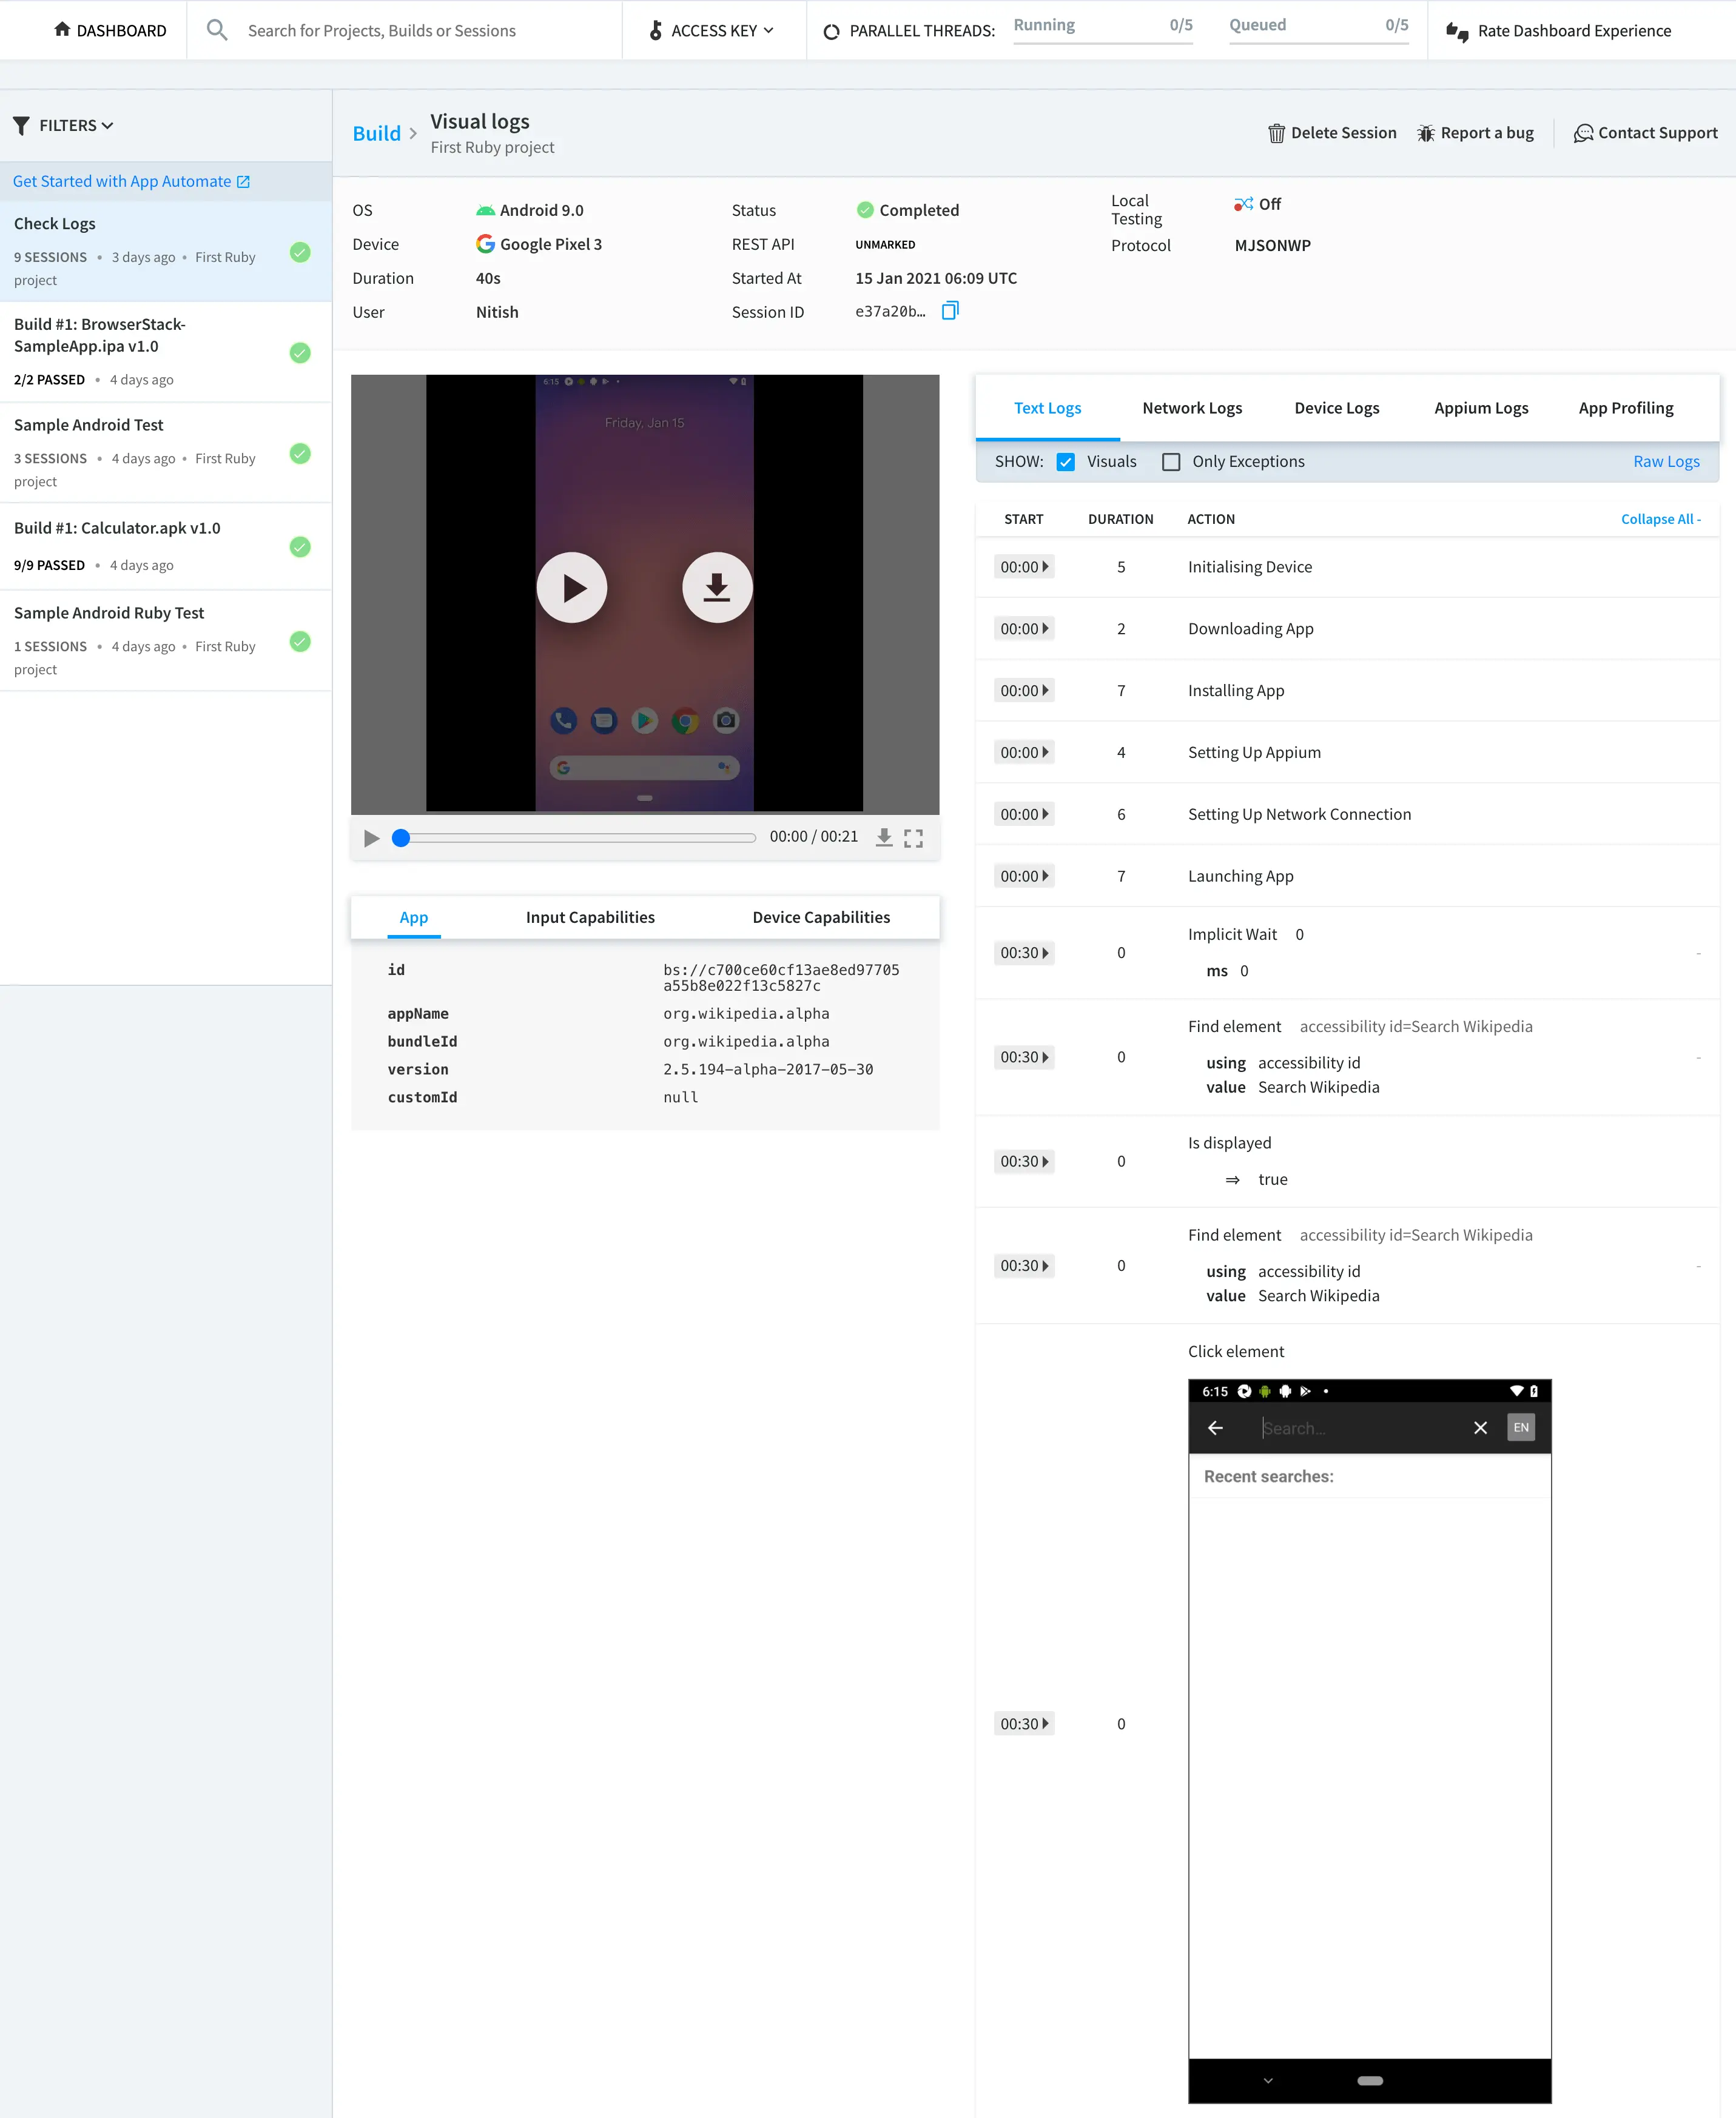Uncheck the Visuals checkbox
1736x2118 pixels.
[x=1066, y=462]
